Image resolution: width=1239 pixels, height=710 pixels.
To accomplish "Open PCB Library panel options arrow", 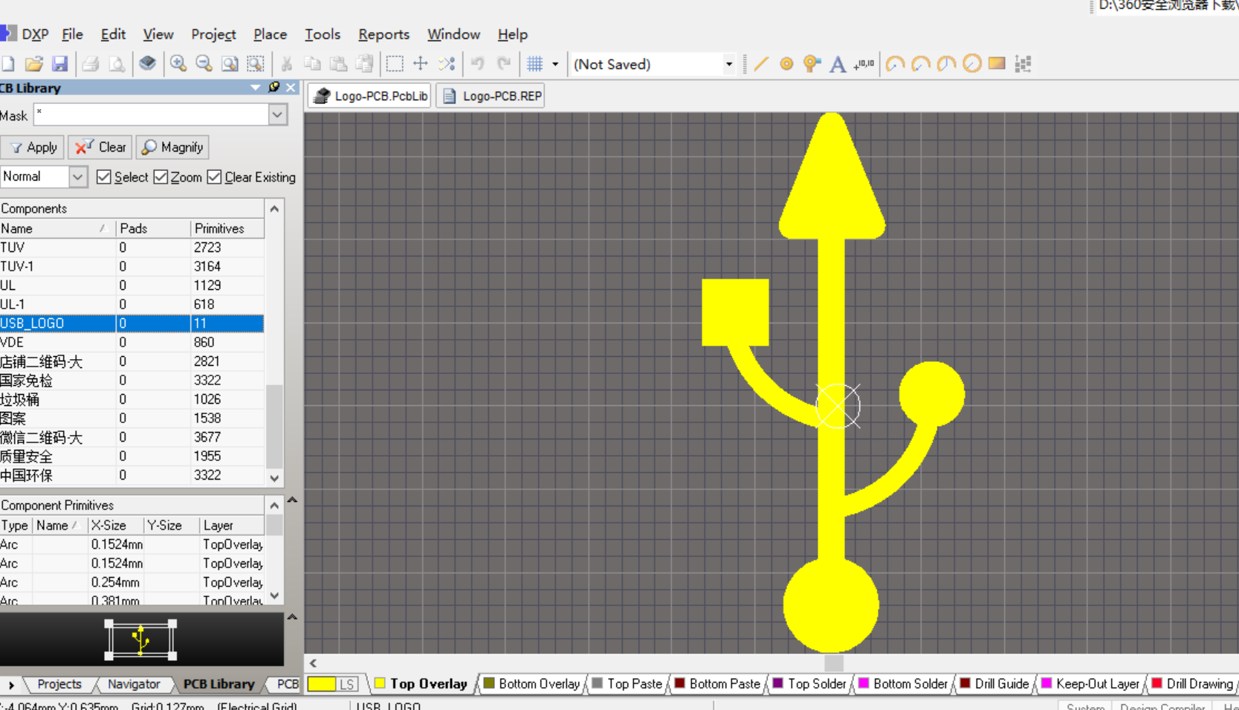I will coord(255,88).
